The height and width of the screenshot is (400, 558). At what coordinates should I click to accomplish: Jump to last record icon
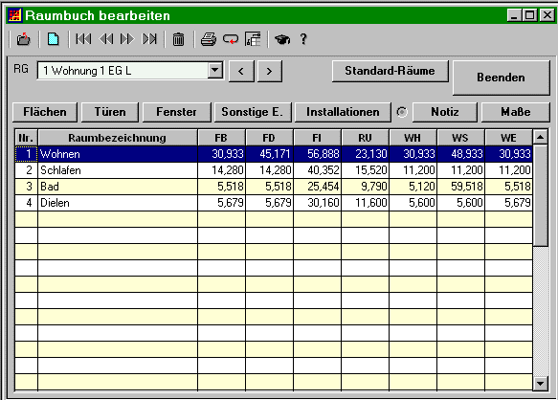point(149,39)
